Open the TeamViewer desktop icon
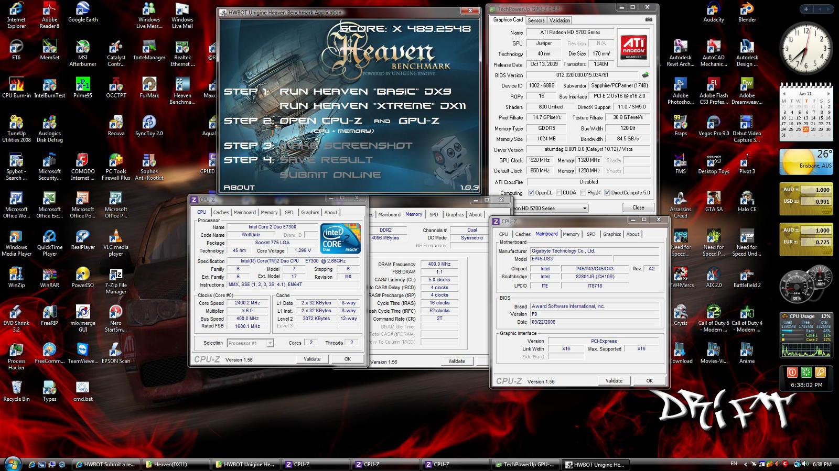Image resolution: width=839 pixels, height=471 pixels. tap(82, 353)
